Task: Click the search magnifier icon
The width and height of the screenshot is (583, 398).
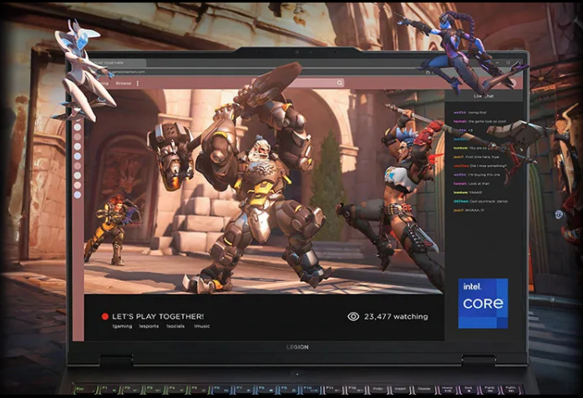Action: point(339,83)
